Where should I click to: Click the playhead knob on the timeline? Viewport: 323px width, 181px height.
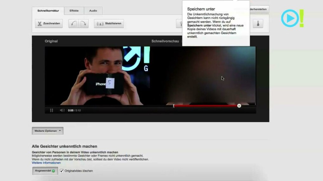point(239,106)
